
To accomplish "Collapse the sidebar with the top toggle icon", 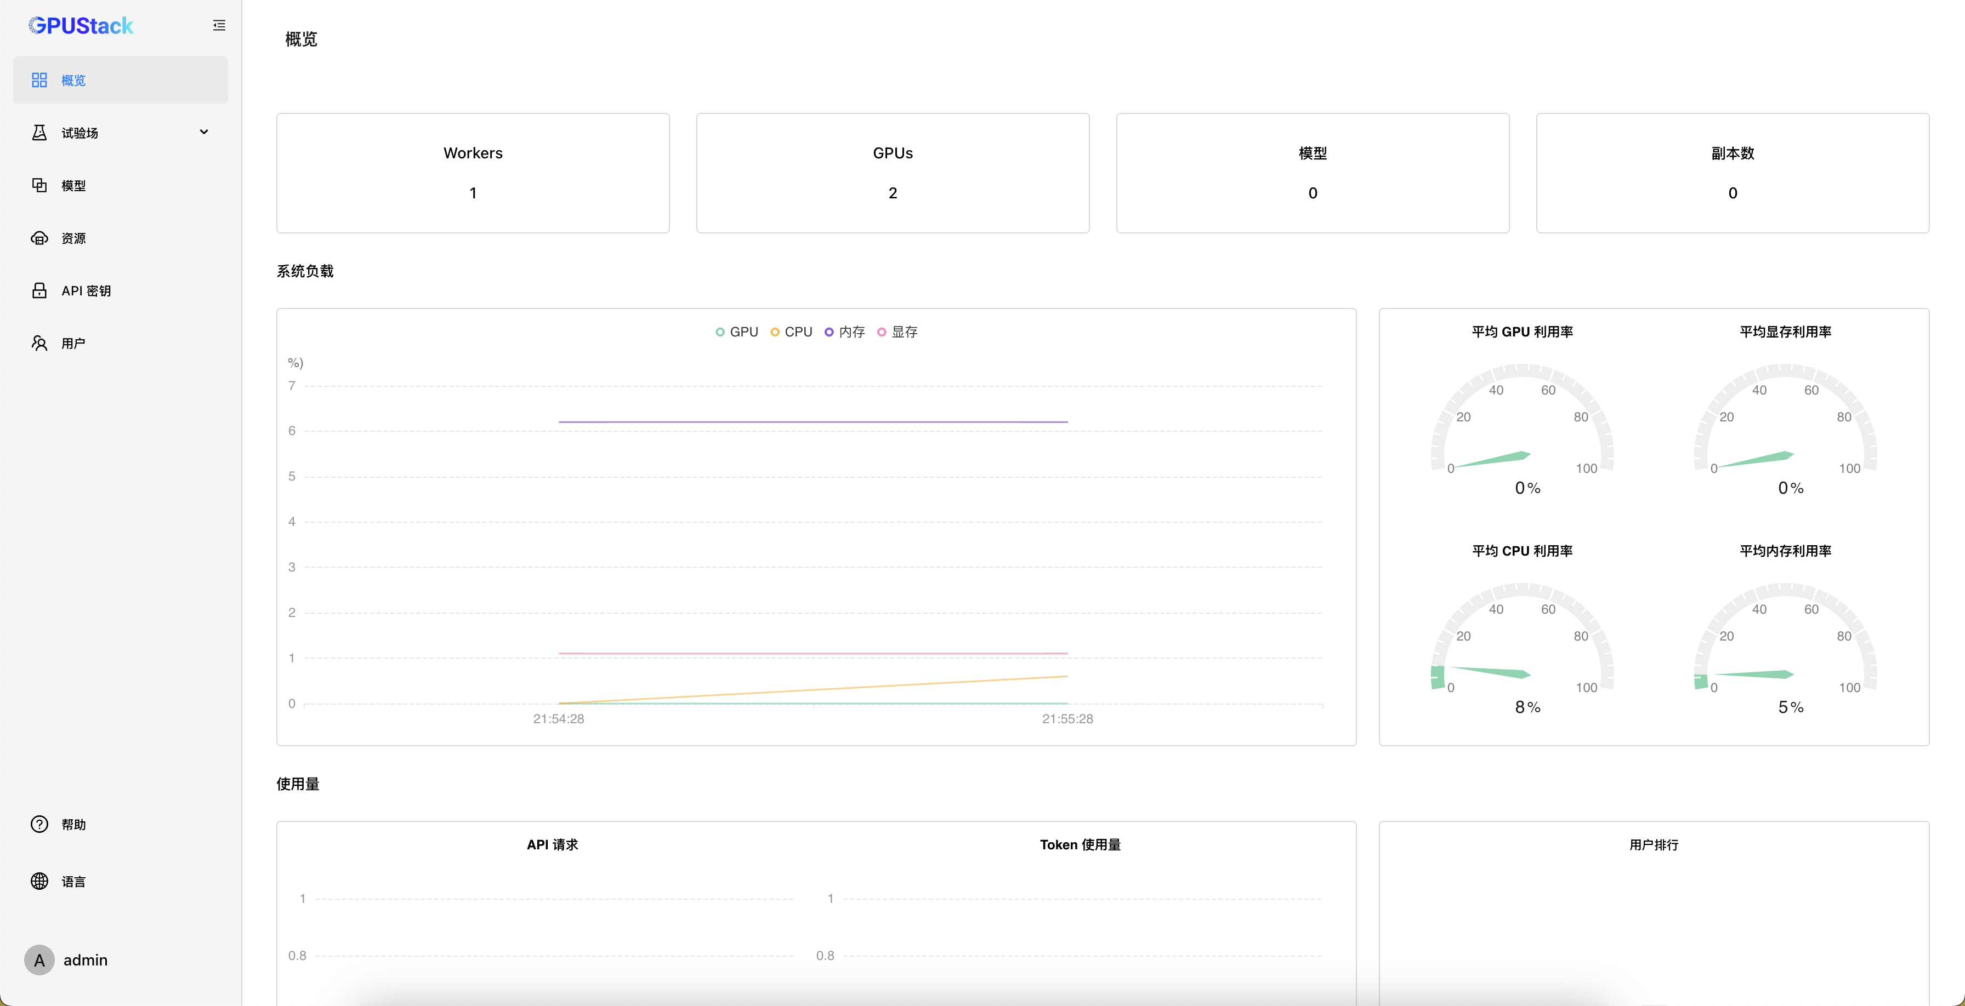I will tap(219, 25).
